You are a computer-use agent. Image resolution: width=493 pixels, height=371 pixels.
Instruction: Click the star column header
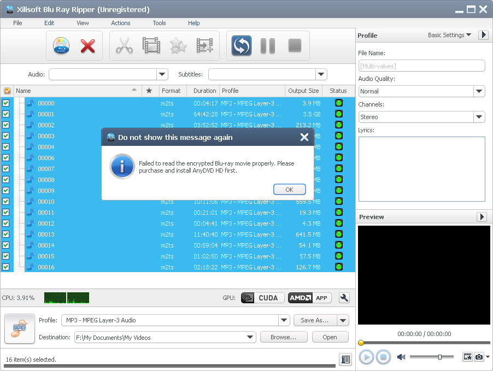pyautogui.click(x=149, y=91)
